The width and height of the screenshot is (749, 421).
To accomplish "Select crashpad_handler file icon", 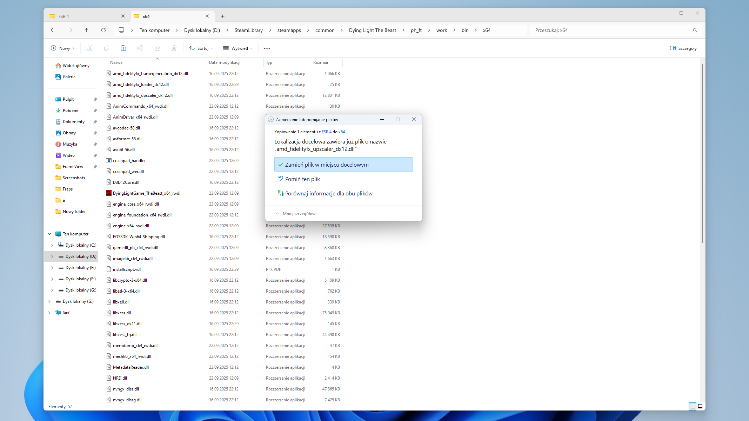I will point(109,161).
